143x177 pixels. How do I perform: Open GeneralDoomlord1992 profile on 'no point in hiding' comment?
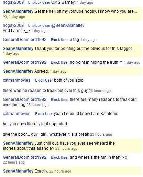(x=25, y=62)
